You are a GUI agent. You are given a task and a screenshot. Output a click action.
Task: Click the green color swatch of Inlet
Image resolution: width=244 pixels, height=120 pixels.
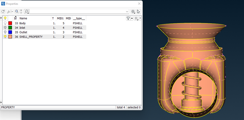click(x=10, y=28)
